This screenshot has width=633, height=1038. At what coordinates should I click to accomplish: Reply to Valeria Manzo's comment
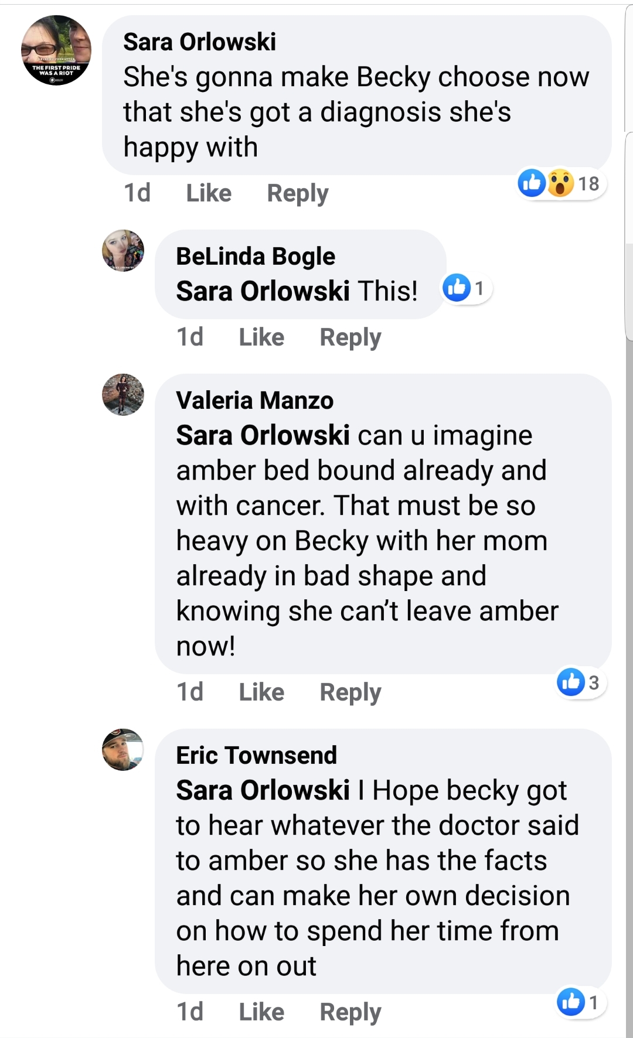coord(350,693)
